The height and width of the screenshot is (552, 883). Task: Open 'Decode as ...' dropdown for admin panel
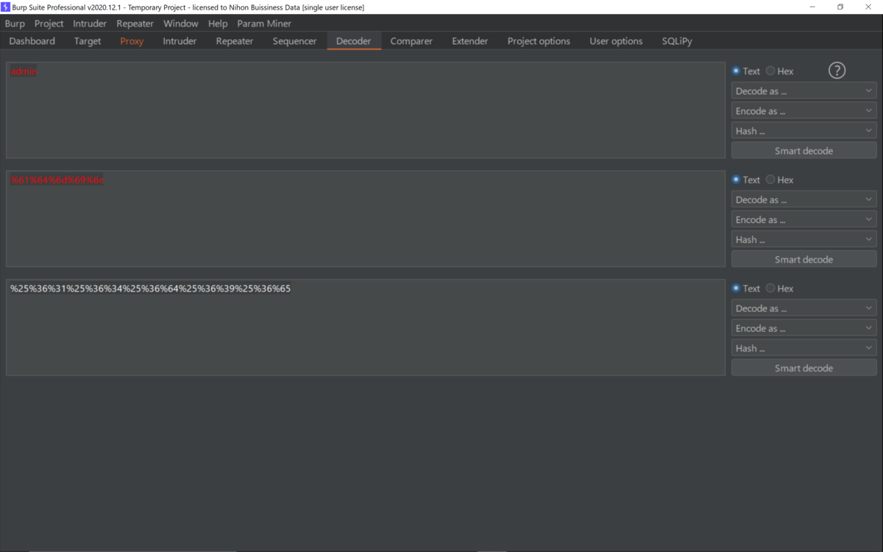(x=804, y=91)
